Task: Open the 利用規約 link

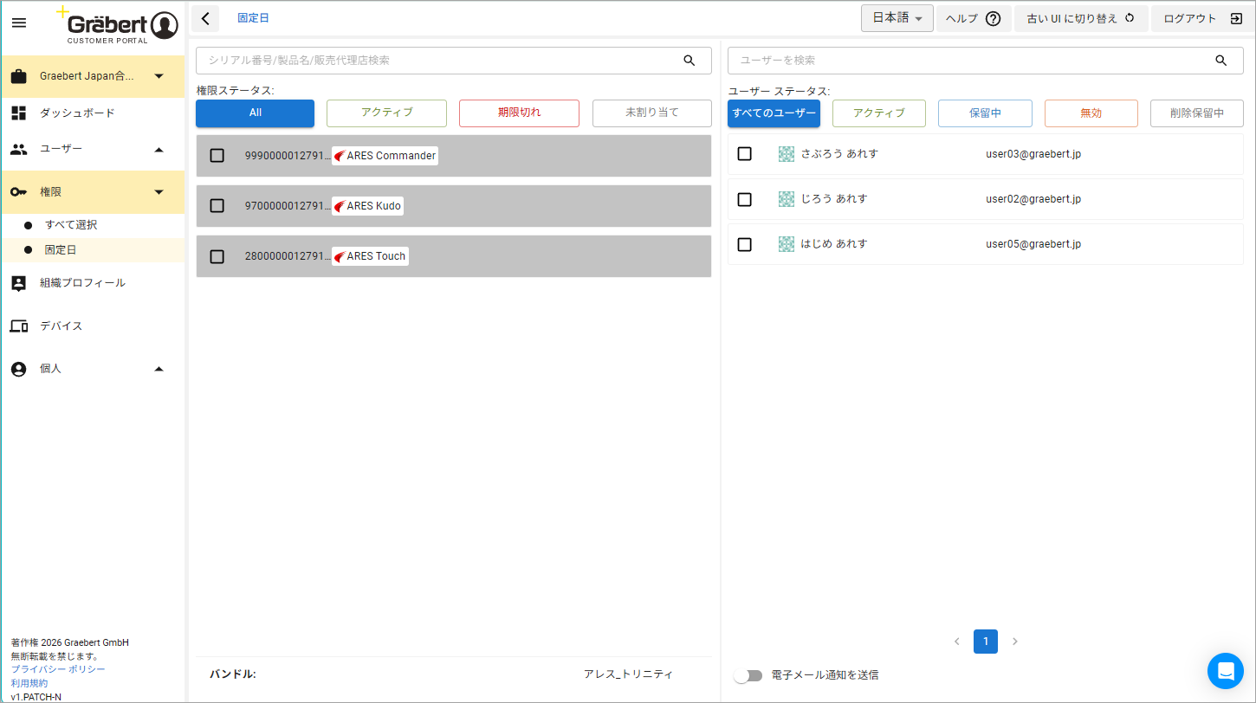Action: (29, 683)
